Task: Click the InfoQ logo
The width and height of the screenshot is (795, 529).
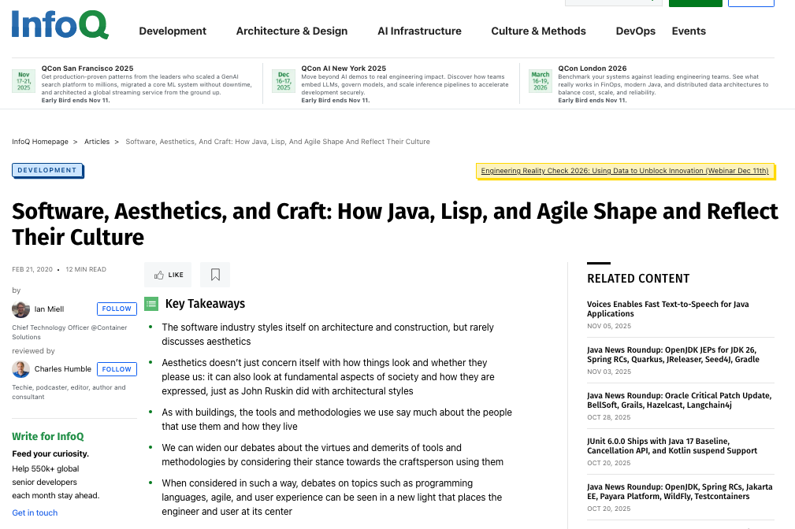Action: coord(60,24)
